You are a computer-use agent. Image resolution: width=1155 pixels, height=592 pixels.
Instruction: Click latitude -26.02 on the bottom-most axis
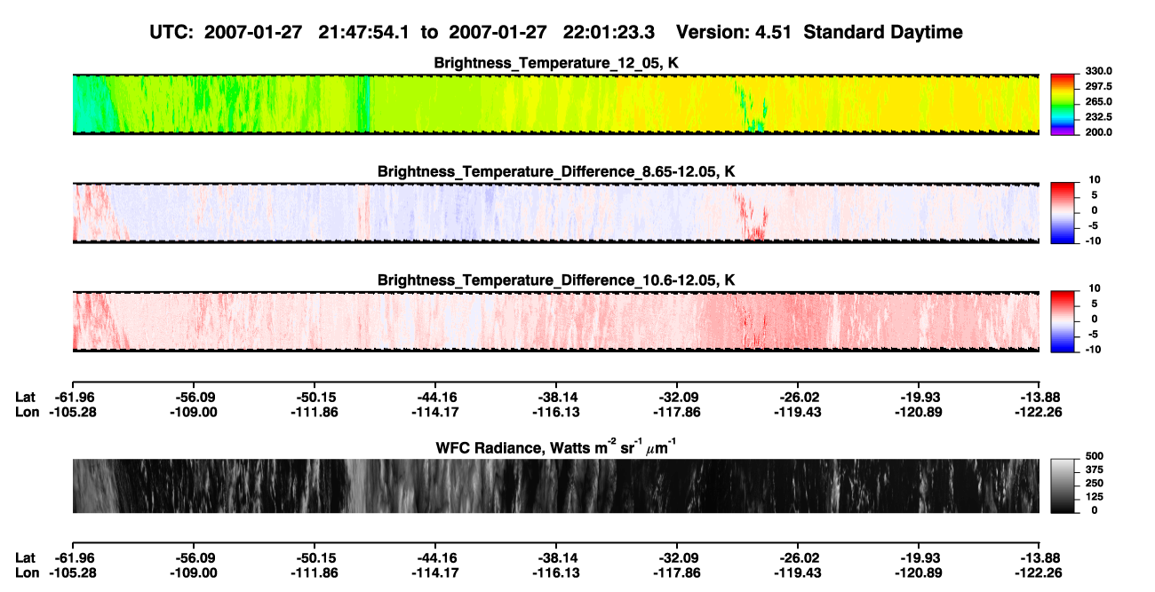[x=798, y=558]
